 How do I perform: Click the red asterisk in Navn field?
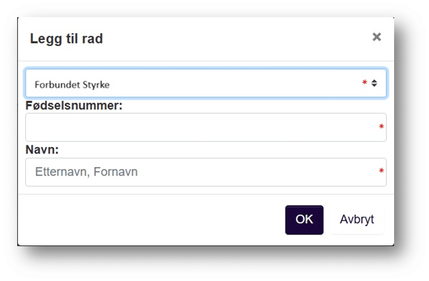click(381, 172)
